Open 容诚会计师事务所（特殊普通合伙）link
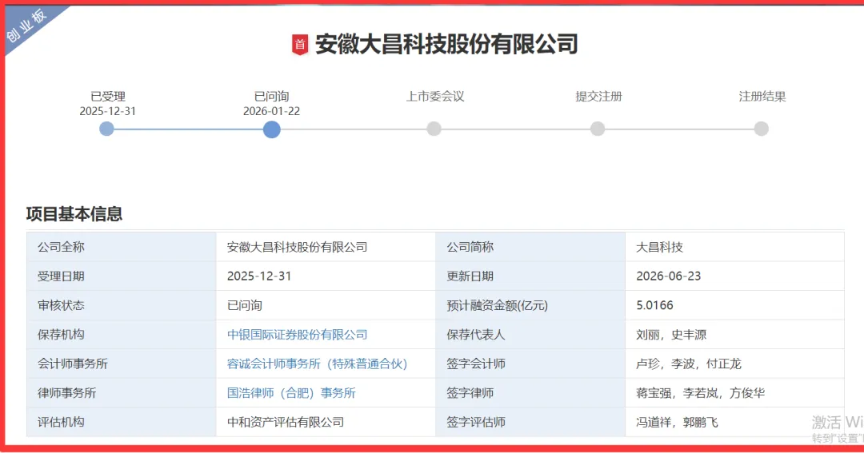The width and height of the screenshot is (864, 453). click(x=317, y=364)
